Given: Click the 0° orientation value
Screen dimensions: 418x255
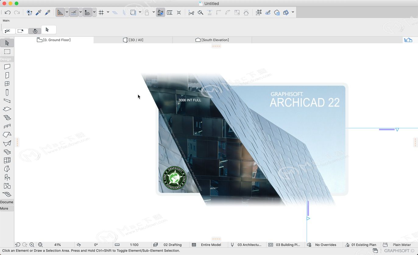Looking at the screenshot, I should pyautogui.click(x=96, y=245).
